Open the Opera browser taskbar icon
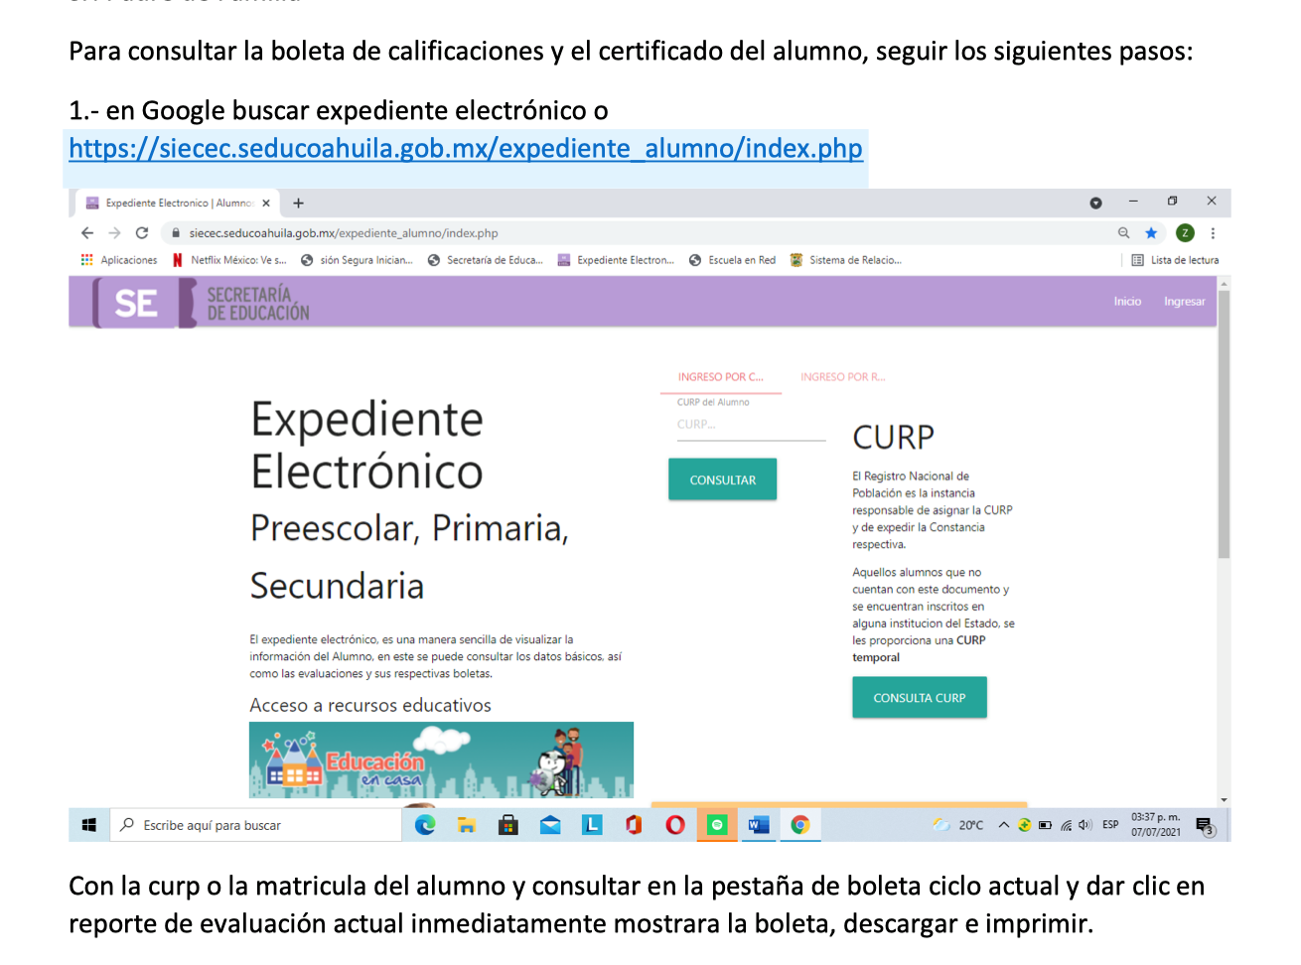Image resolution: width=1301 pixels, height=965 pixels. [675, 825]
